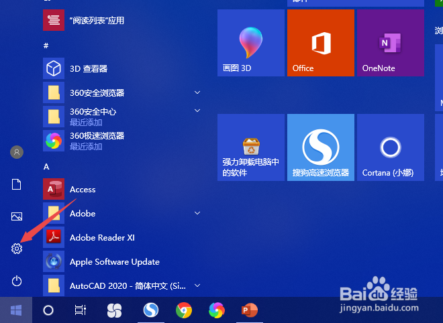443x323 pixels.
Task: Open the 画图 3D tile
Action: [251, 43]
